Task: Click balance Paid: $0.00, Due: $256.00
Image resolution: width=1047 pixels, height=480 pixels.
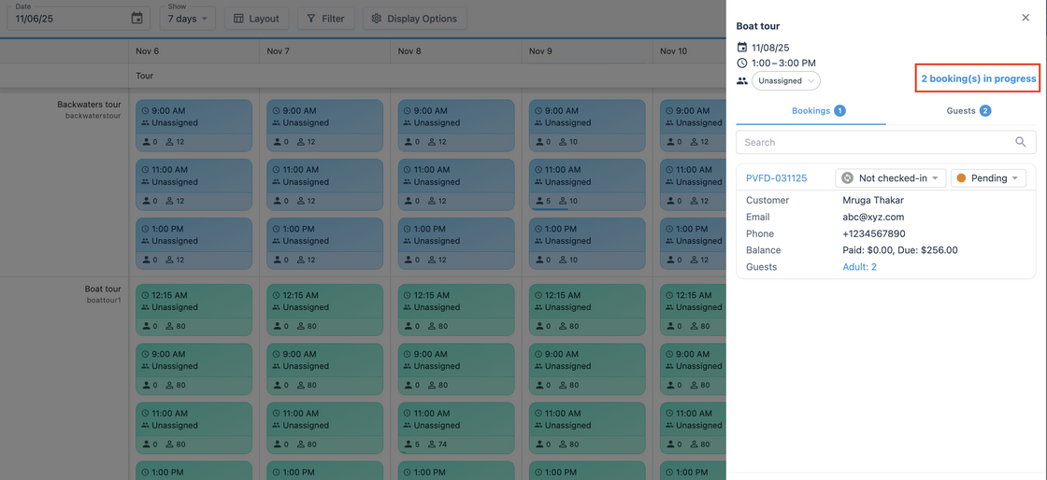Action: point(900,250)
